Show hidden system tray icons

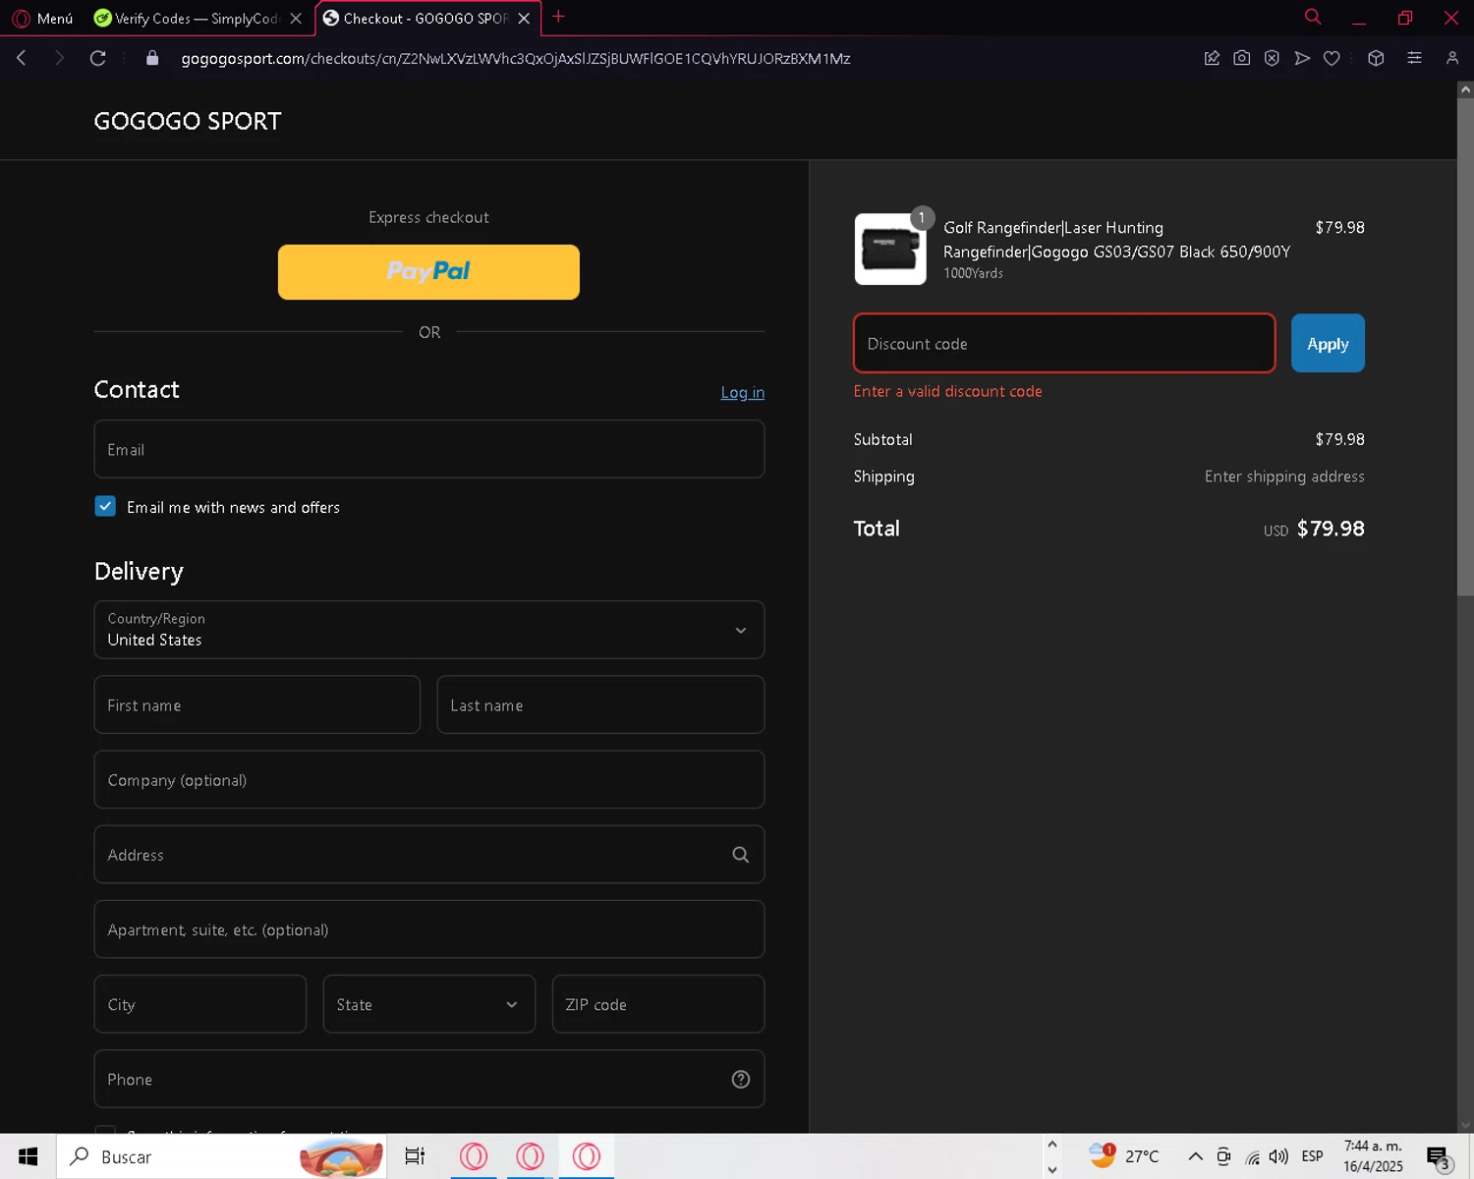[x=1195, y=1155]
